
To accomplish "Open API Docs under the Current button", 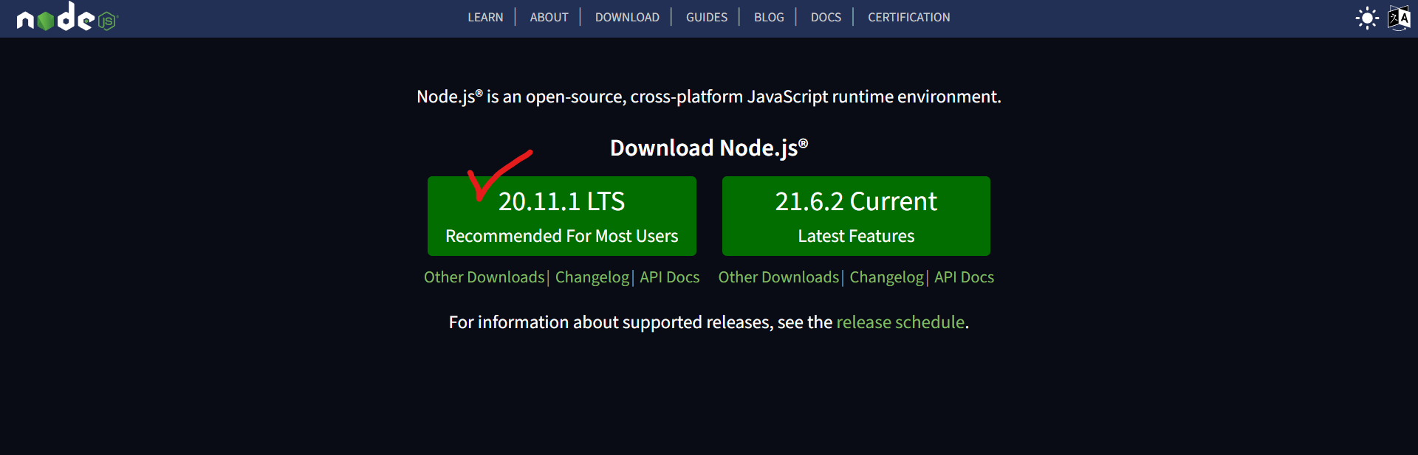I will pyautogui.click(x=964, y=277).
